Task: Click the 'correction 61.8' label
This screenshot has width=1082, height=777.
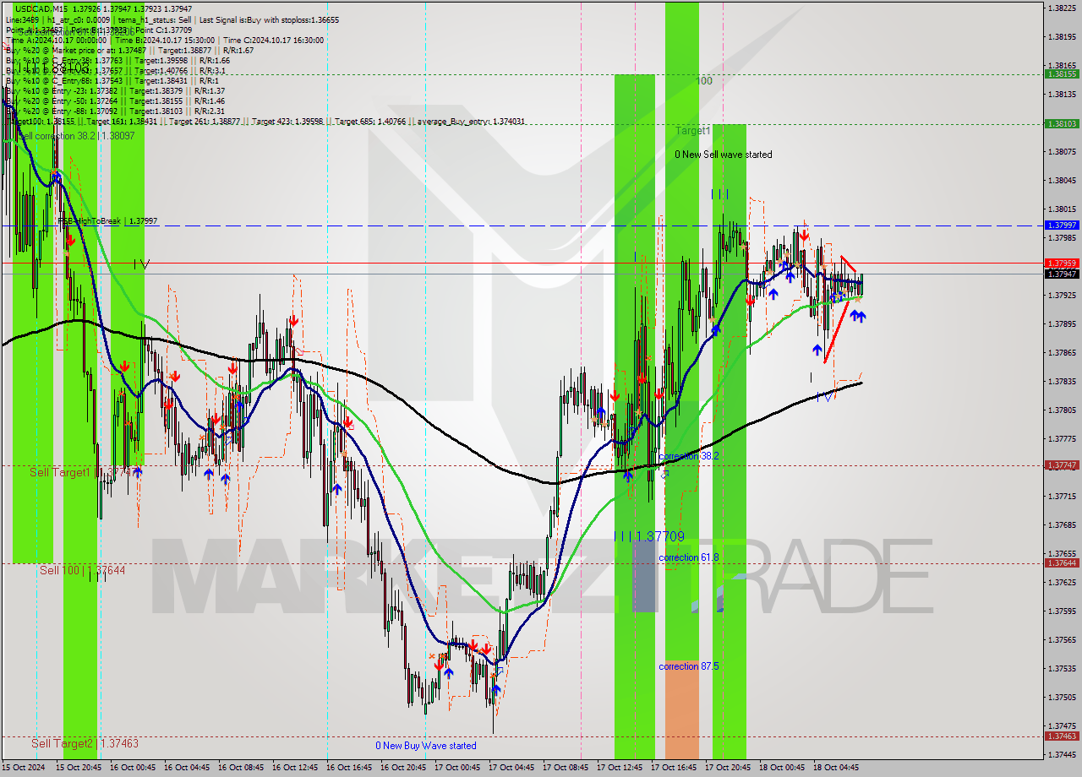Action: (x=689, y=557)
